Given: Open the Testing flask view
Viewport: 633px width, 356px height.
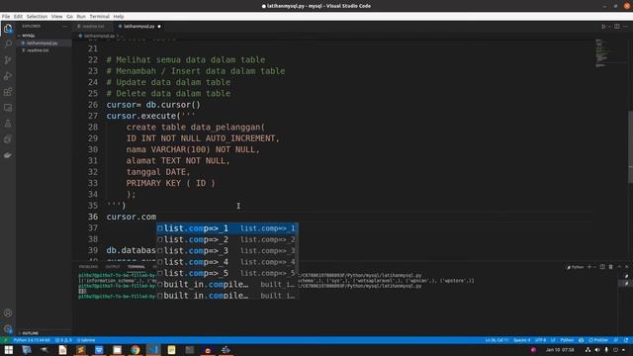Looking at the screenshot, I should [x=8, y=124].
